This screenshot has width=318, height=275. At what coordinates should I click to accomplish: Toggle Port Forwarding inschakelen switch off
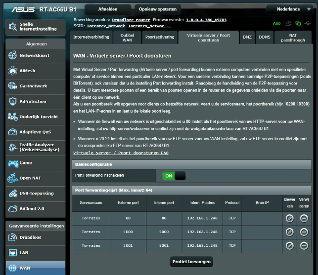(174, 175)
